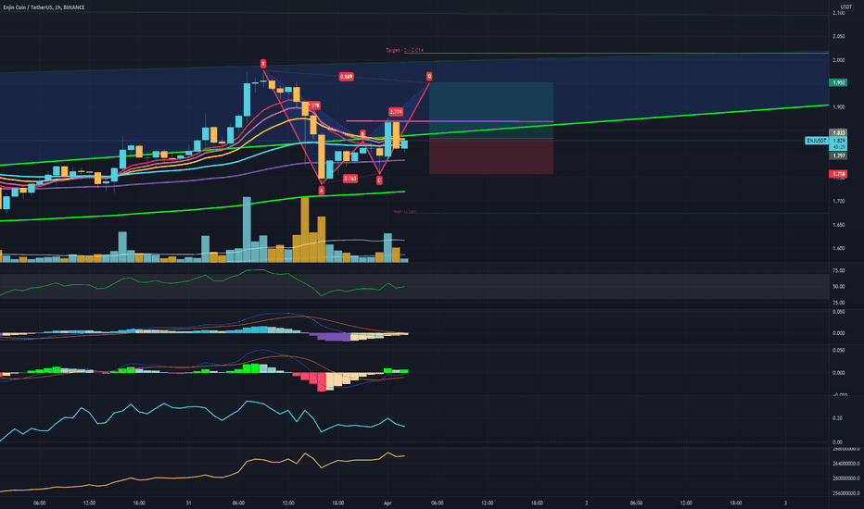Click the 1.900 price axis level
This screenshot has width=864, height=509.
839,106
